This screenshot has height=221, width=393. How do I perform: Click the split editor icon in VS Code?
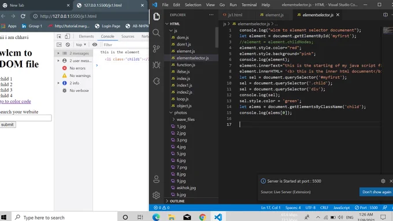click(385, 15)
